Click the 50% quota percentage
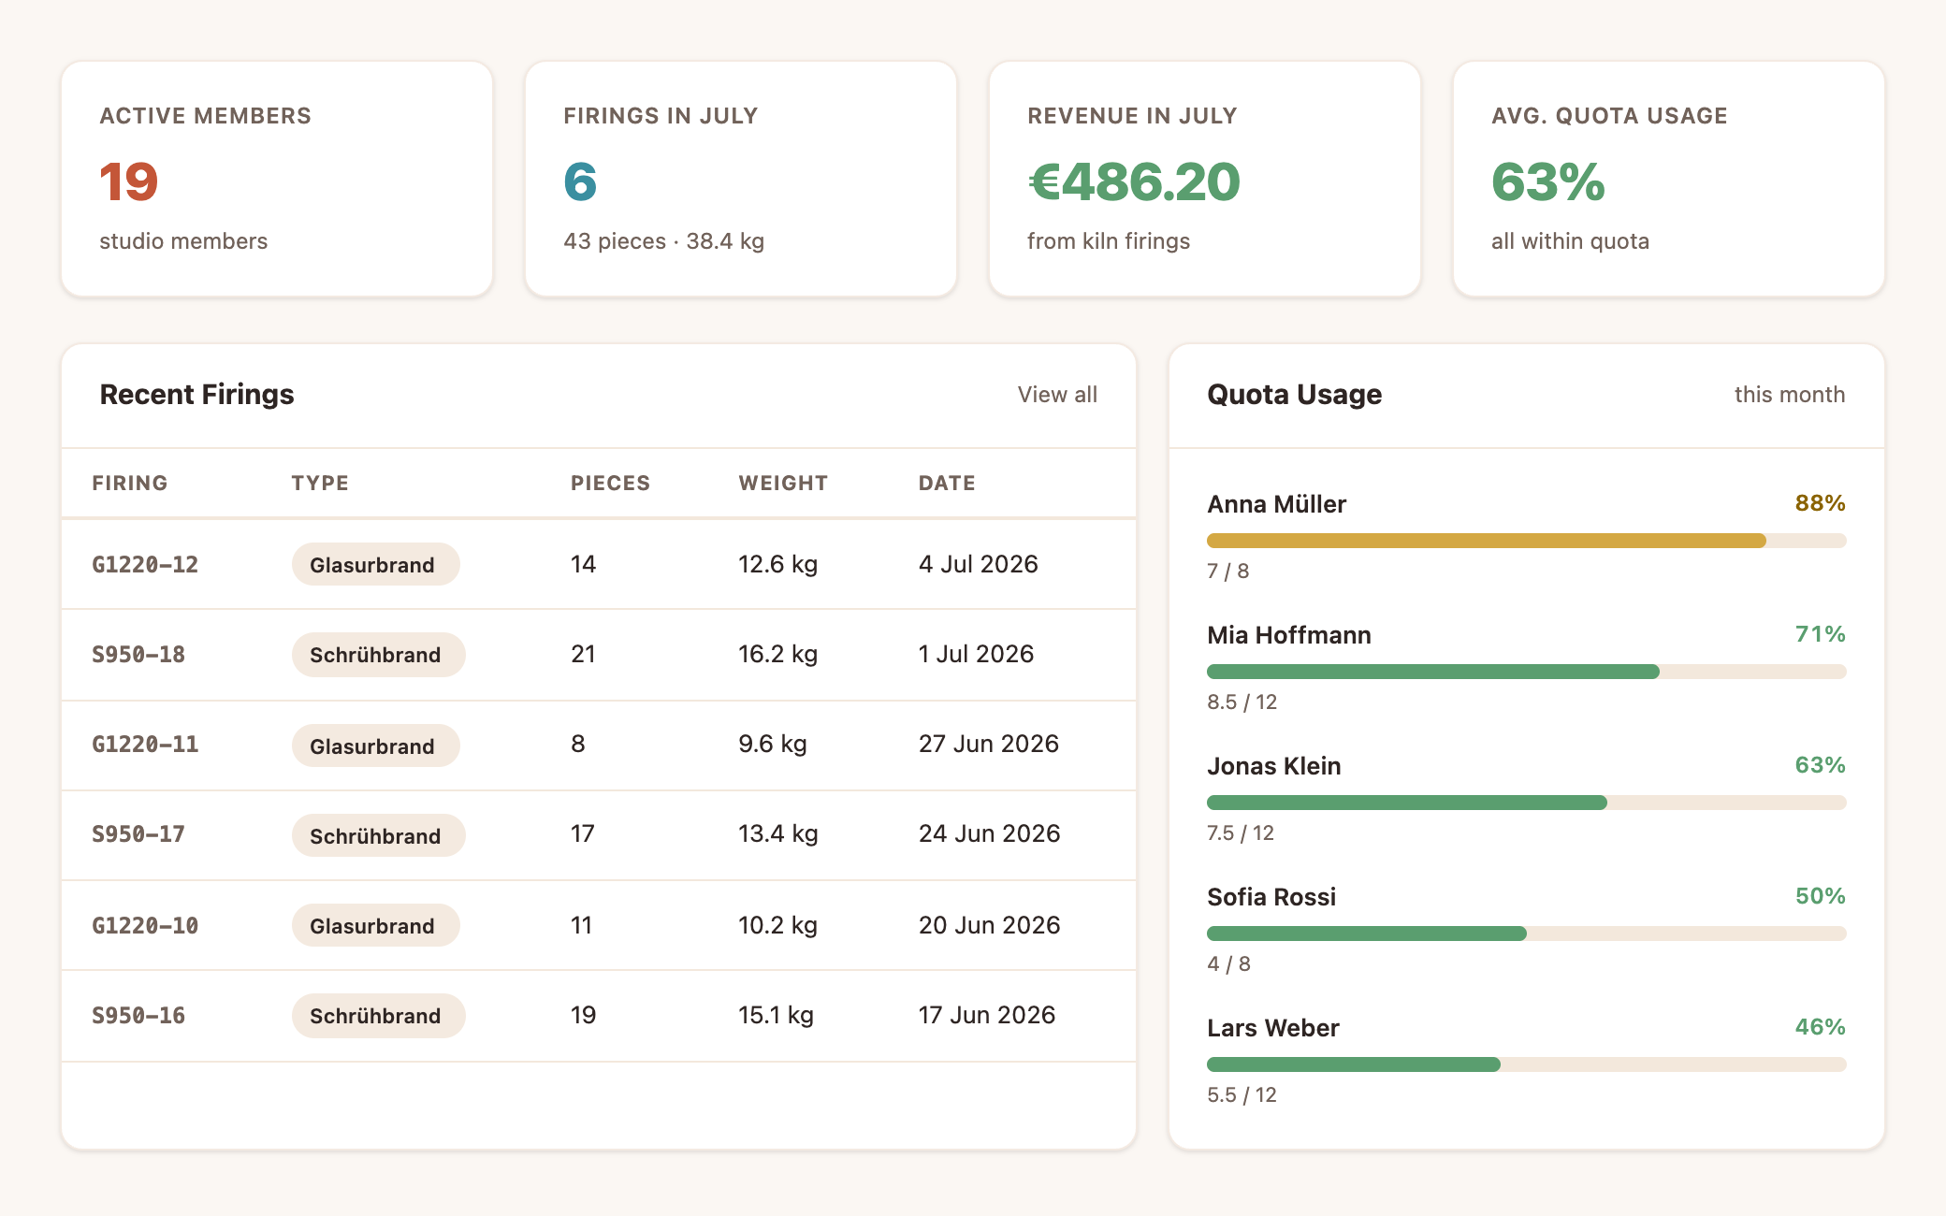 (1820, 896)
